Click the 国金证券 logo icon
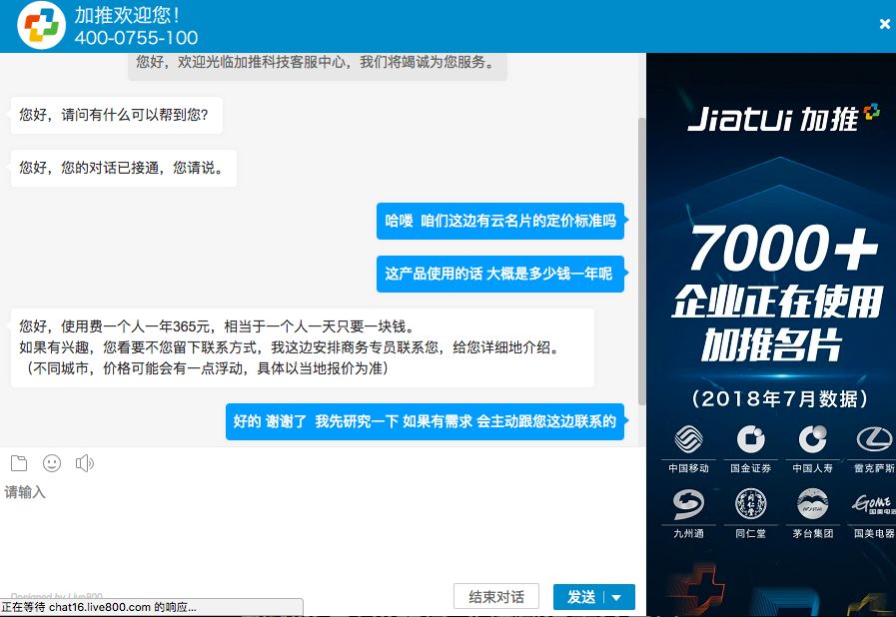Screen dimensions: 896x617 click(750, 439)
